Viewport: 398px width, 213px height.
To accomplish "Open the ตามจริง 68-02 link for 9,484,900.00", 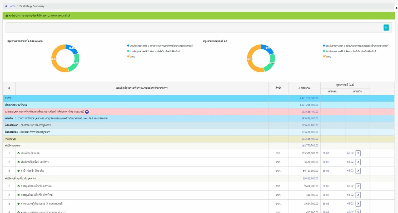I will click(350, 186).
